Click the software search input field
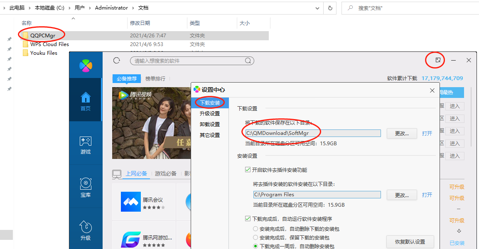This screenshot has height=249, width=479. pos(192,61)
